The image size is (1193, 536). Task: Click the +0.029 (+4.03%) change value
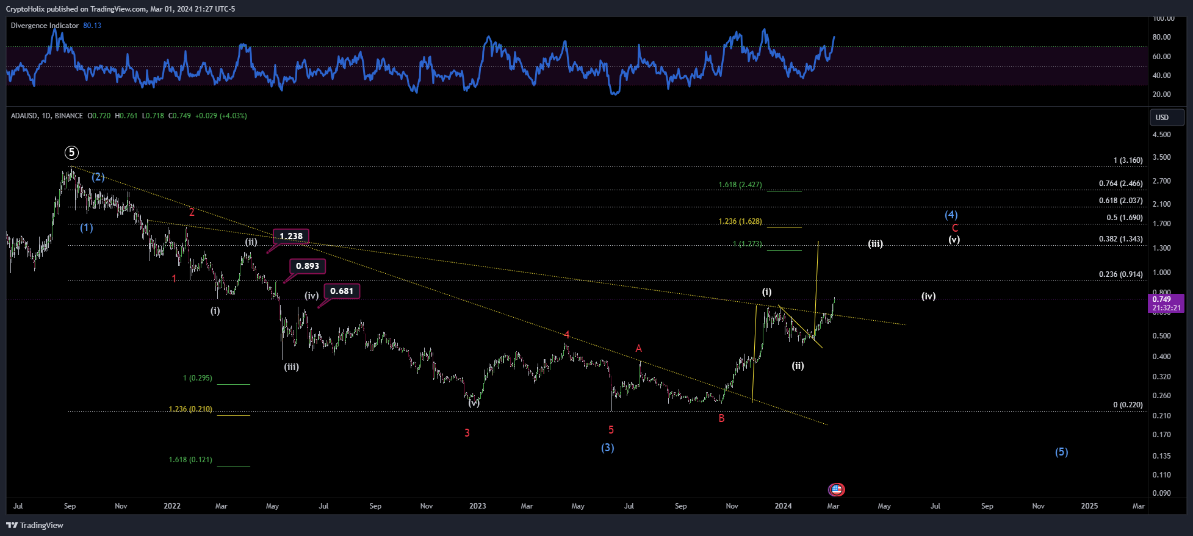(x=221, y=115)
